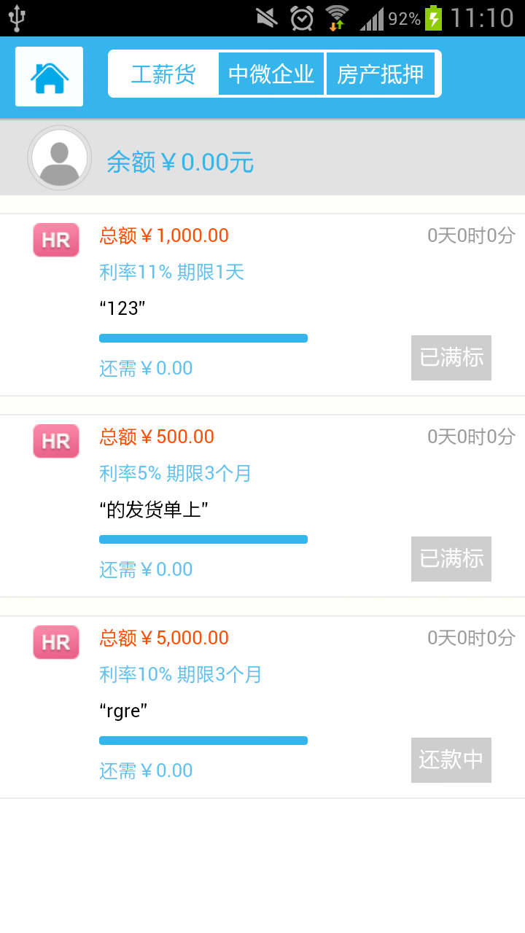The height and width of the screenshot is (933, 525).
Task: Tap the USB connection status icon
Action: [17, 17]
